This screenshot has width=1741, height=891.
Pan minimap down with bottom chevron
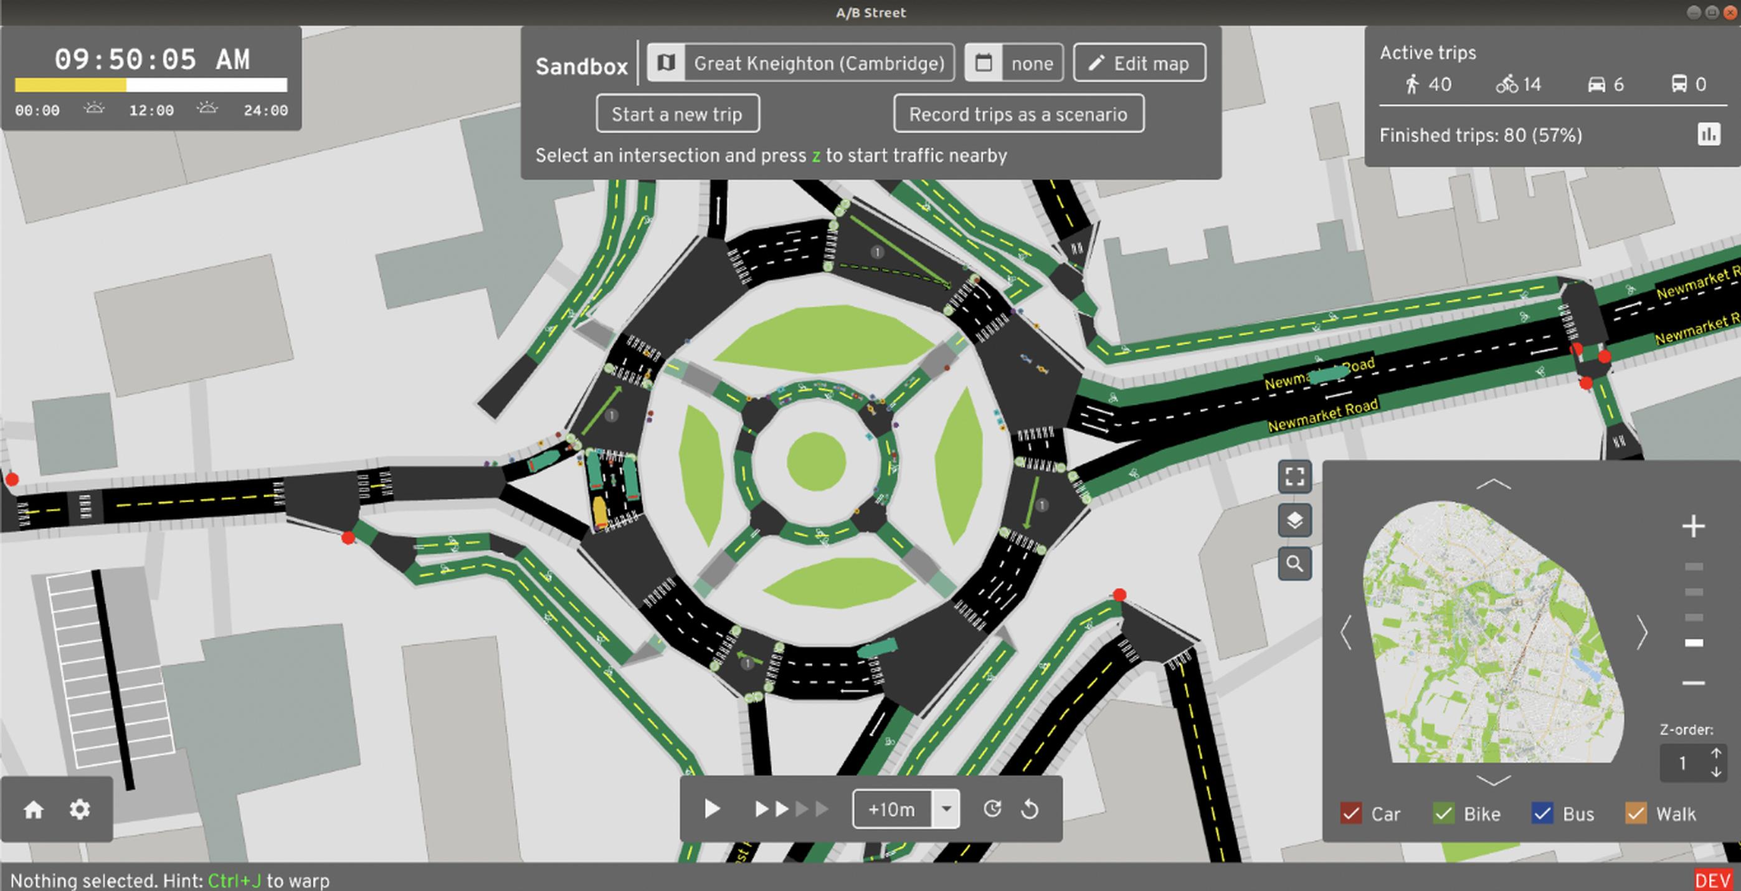click(1493, 781)
